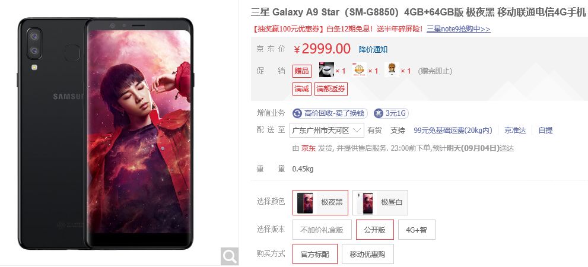This screenshot has height=267, width=588.
Task: Click the black phone thumbnail in 极夜黑 option
Action: coord(305,202)
